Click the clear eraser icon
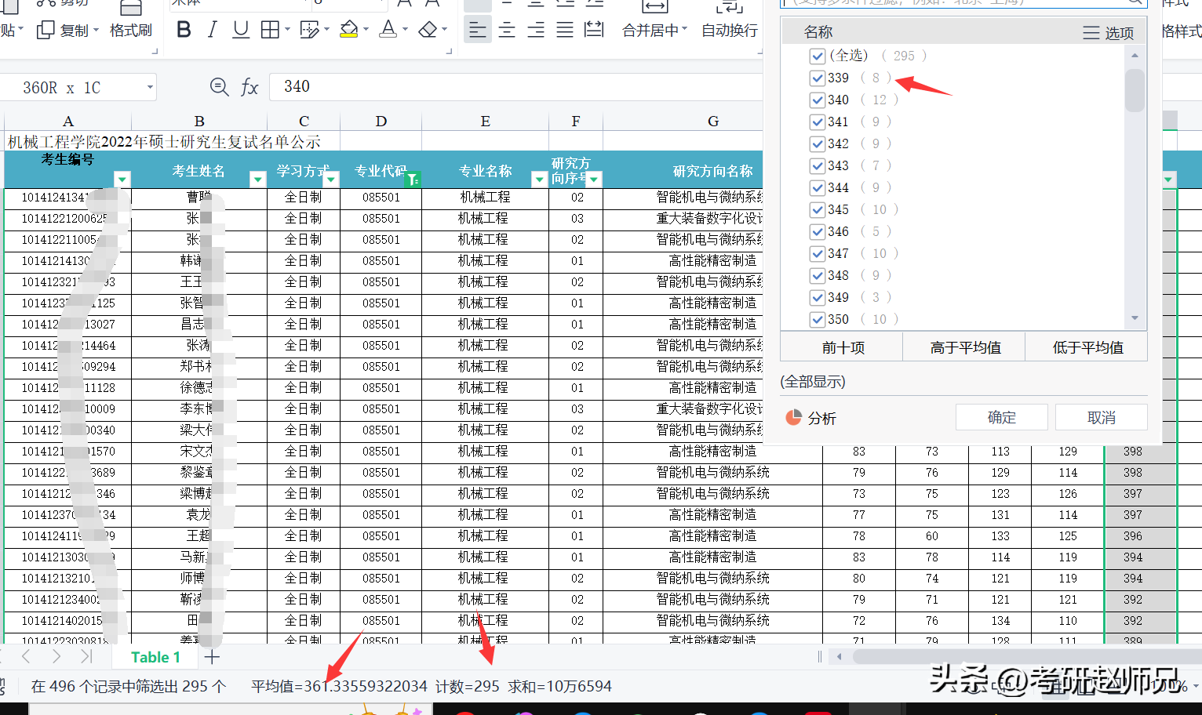 pos(428,30)
